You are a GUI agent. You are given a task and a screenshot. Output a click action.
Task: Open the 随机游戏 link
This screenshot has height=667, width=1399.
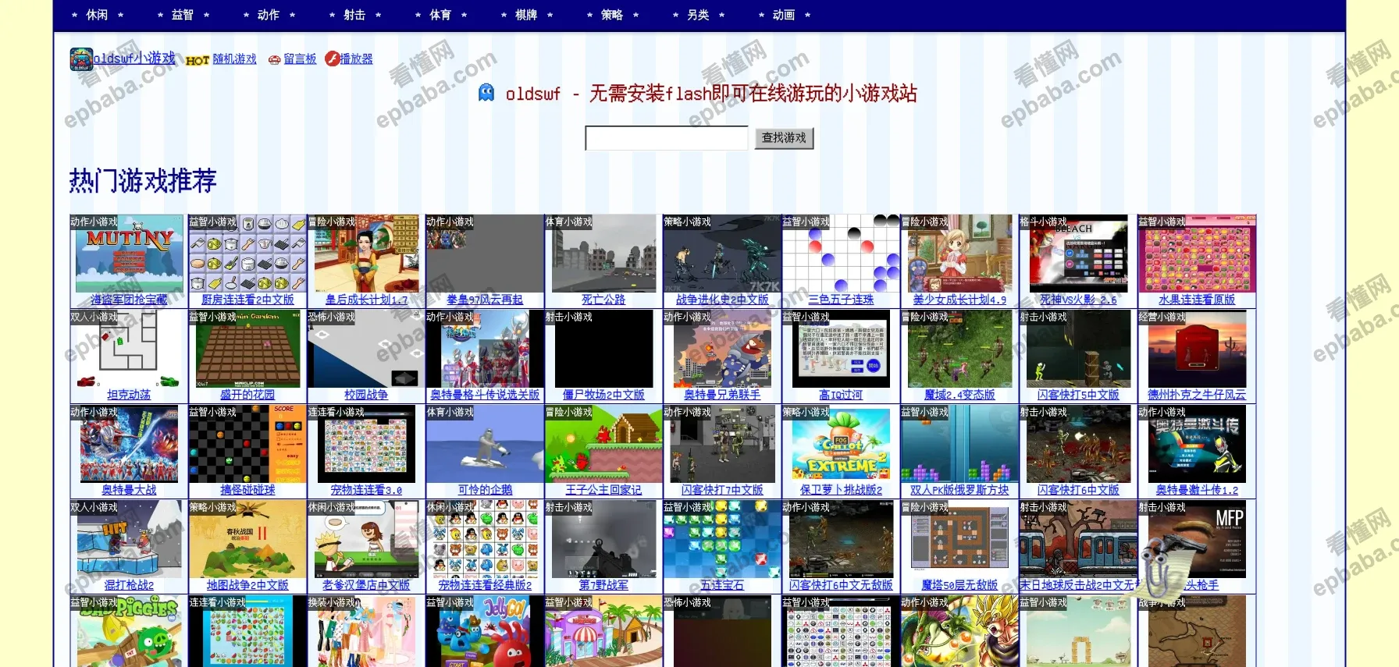click(x=234, y=59)
